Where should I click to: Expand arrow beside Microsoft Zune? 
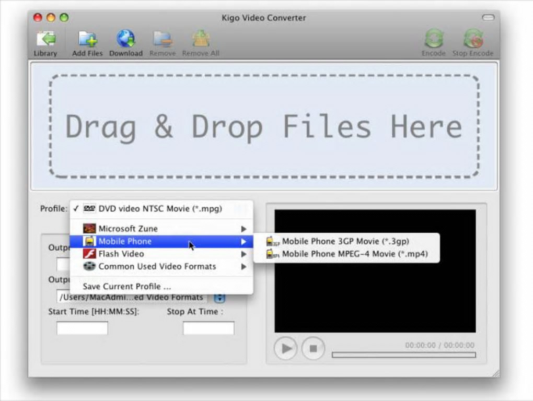(x=244, y=229)
